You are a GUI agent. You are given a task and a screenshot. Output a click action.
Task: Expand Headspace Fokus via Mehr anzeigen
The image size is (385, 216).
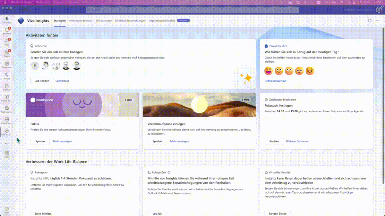pyautogui.click(x=62, y=141)
